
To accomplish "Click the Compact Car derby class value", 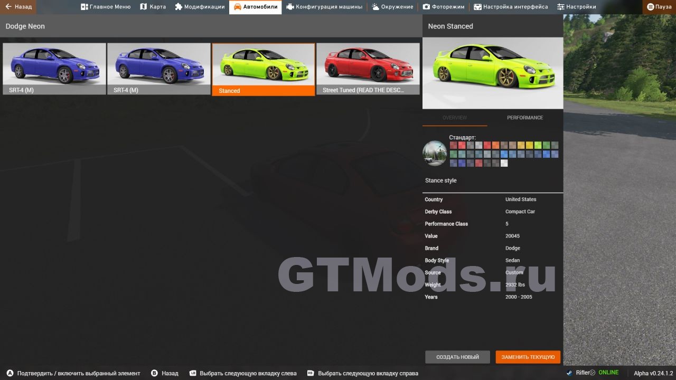I will 520,212.
